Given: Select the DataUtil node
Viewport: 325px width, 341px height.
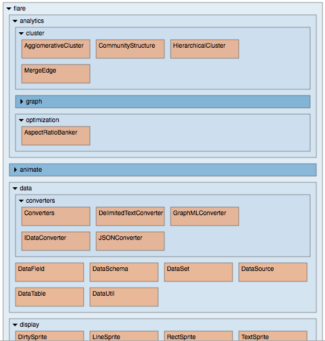Looking at the screenshot, I should [124, 297].
